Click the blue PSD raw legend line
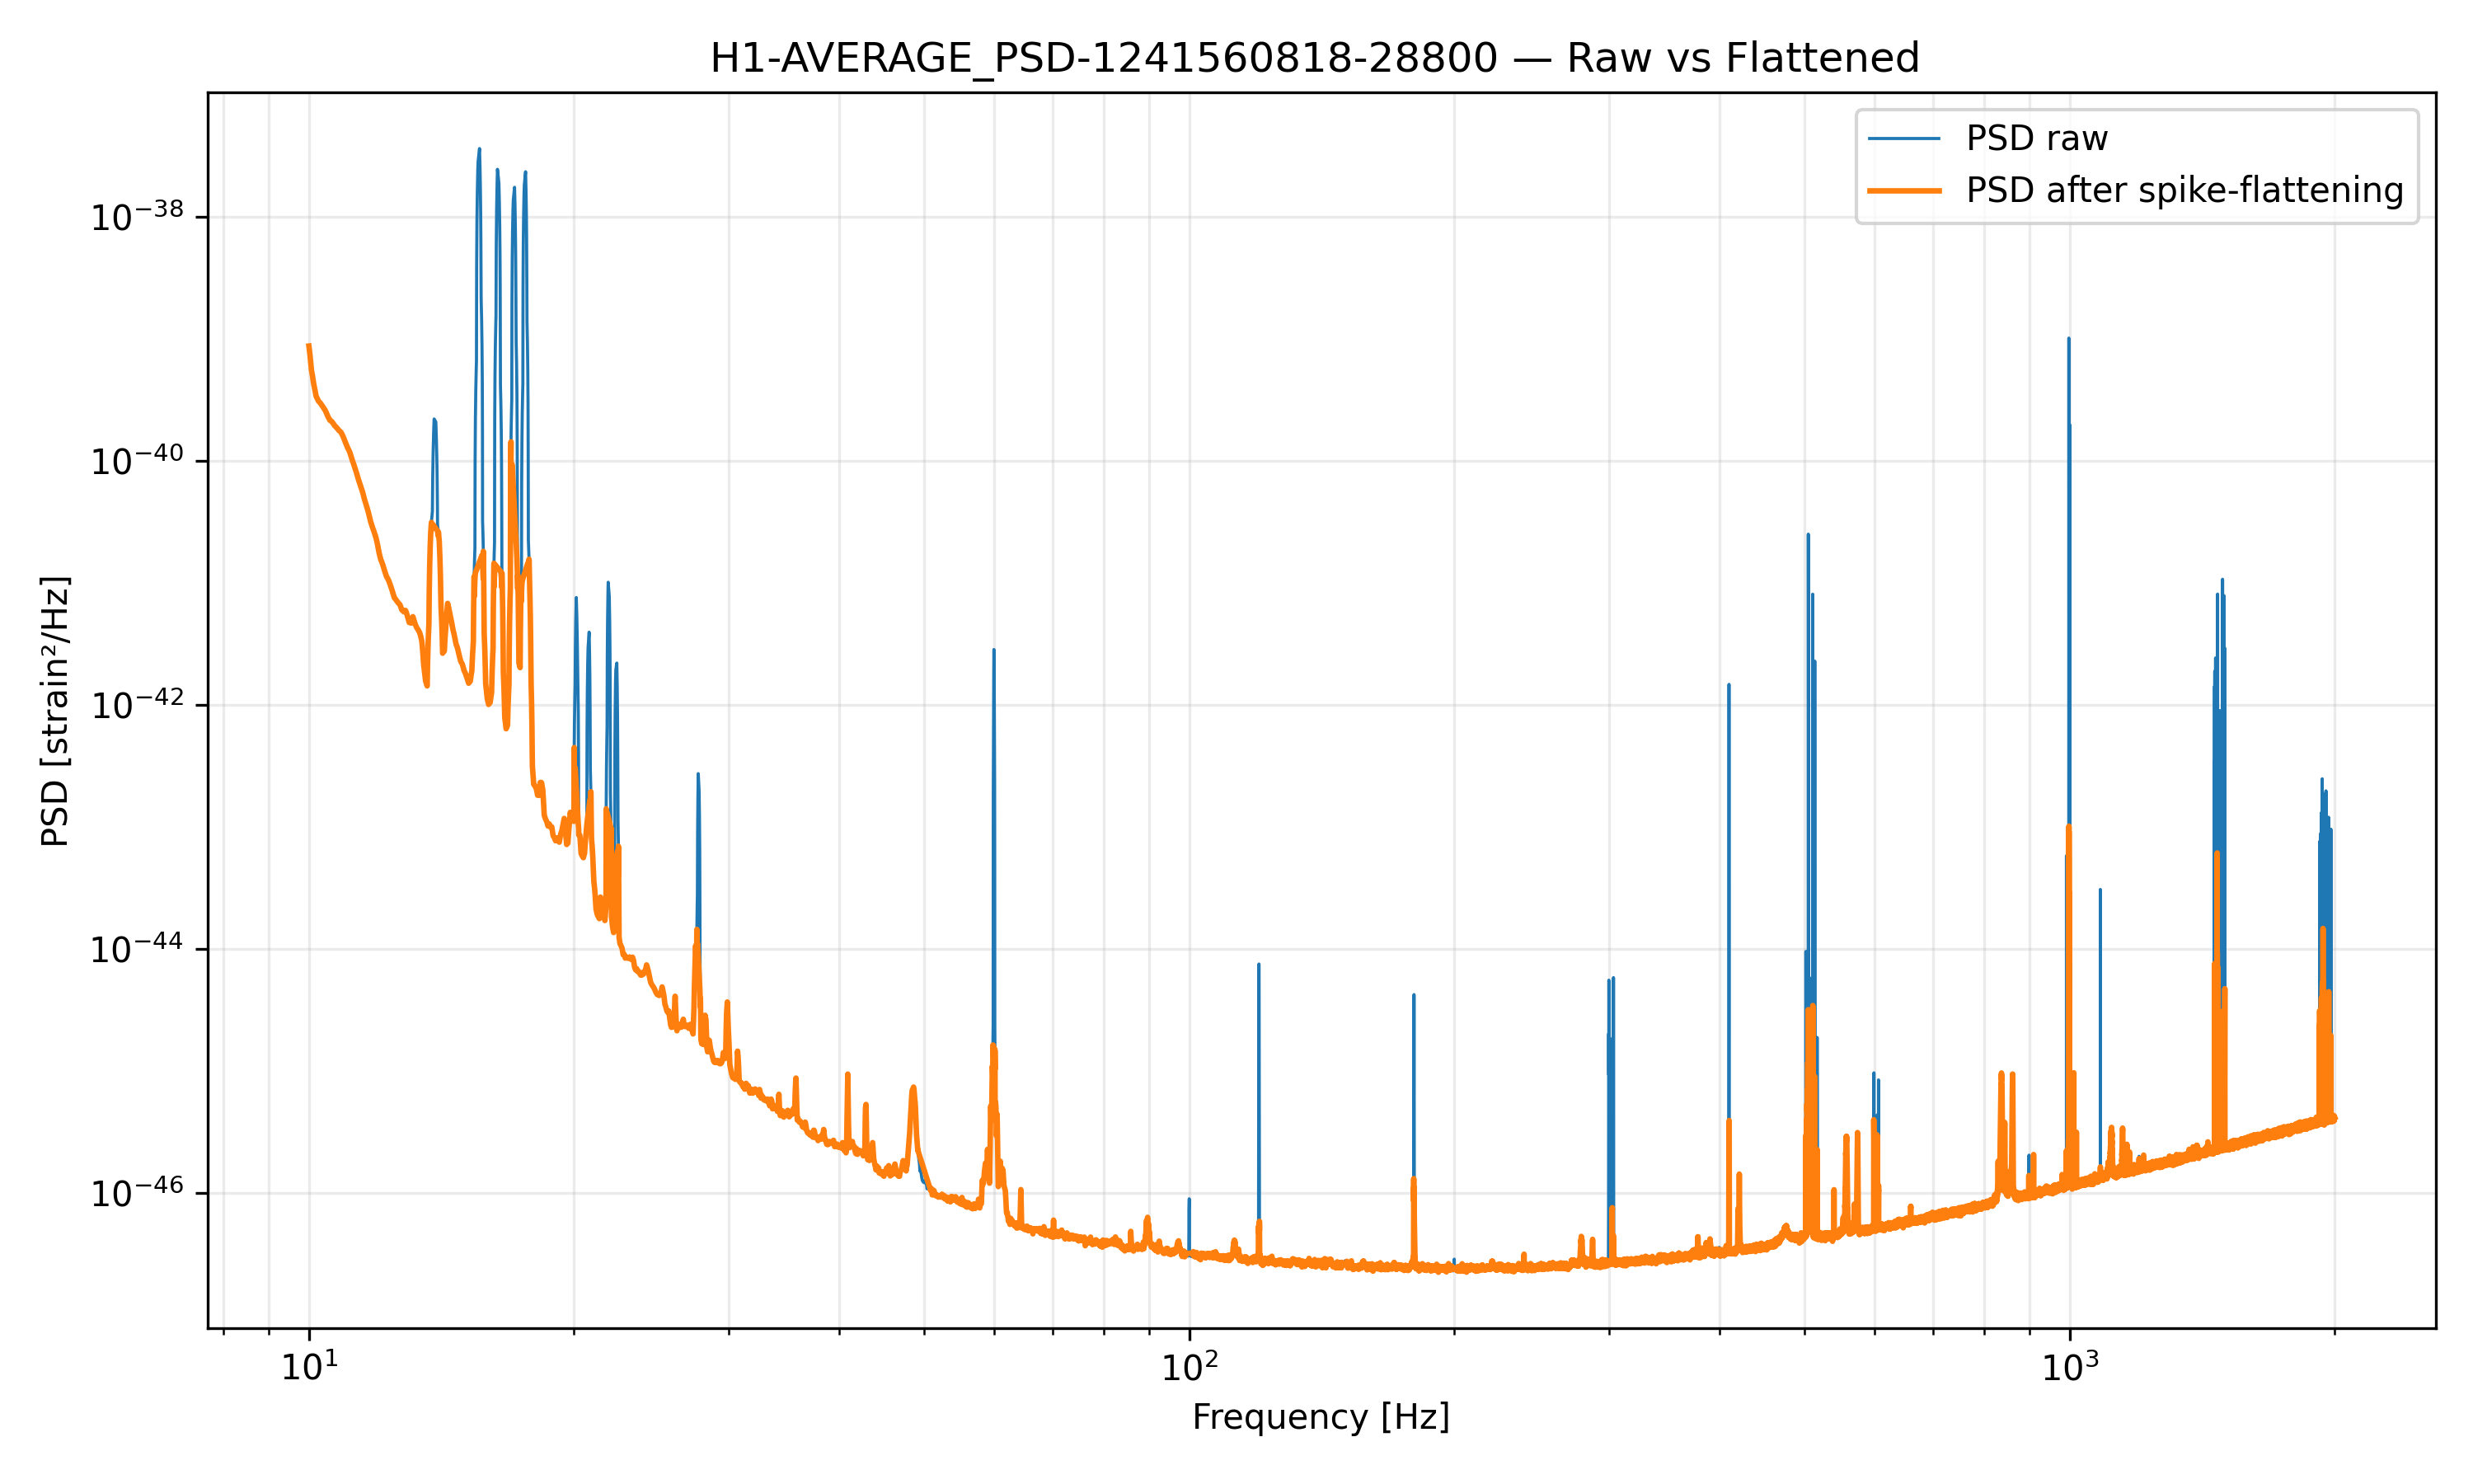 (1903, 139)
